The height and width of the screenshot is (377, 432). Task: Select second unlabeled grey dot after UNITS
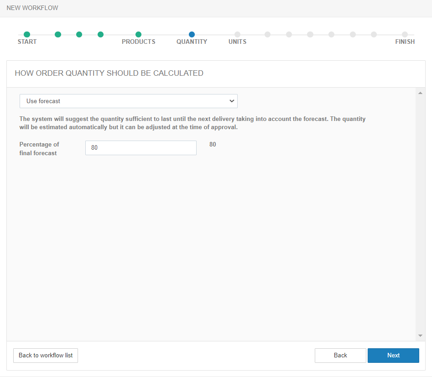coord(289,35)
